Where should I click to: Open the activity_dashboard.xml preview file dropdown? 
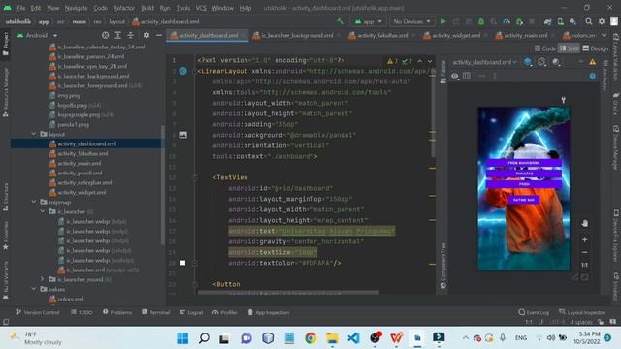click(x=485, y=62)
